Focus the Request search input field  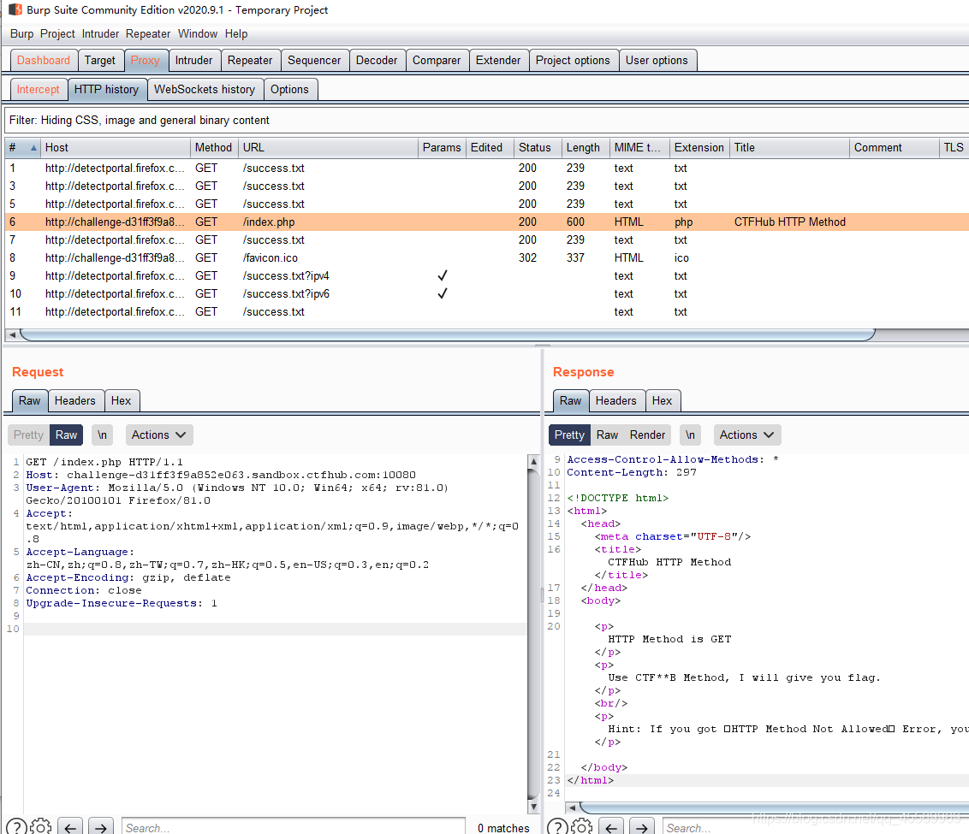pos(293,827)
